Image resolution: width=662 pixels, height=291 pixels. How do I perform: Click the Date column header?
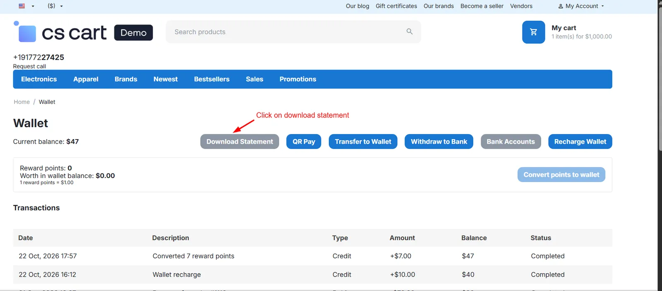[25, 238]
